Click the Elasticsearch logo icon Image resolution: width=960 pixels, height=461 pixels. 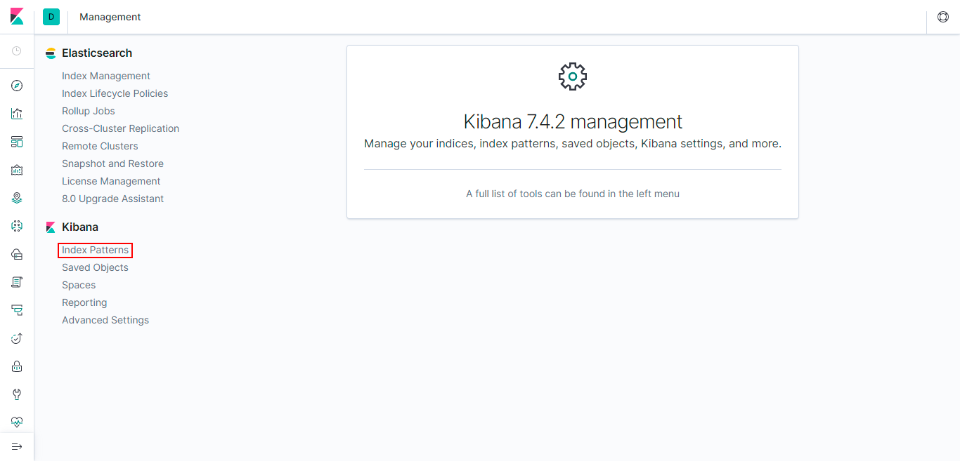tap(51, 53)
